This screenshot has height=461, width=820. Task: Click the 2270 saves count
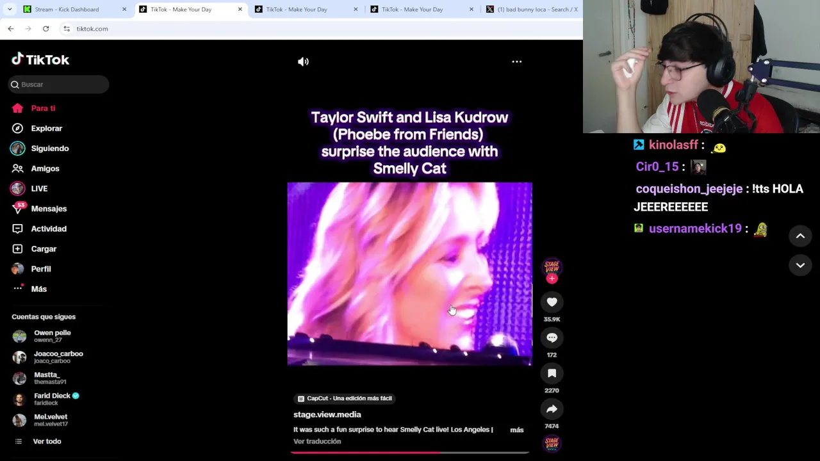[552, 391]
